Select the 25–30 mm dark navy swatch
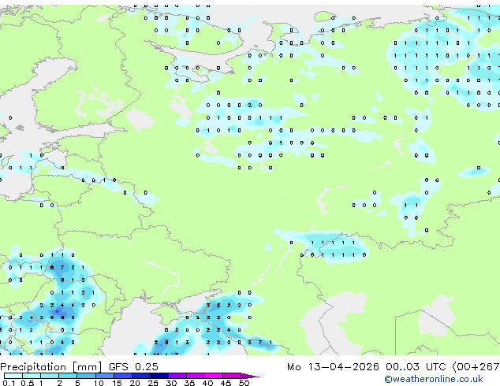The height and width of the screenshot is (386, 500). pyautogui.click(x=159, y=376)
